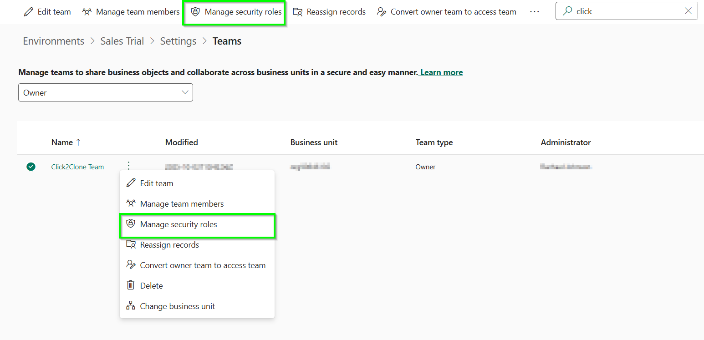The image size is (704, 340).
Task: Open the Learn more link
Action: 441,72
